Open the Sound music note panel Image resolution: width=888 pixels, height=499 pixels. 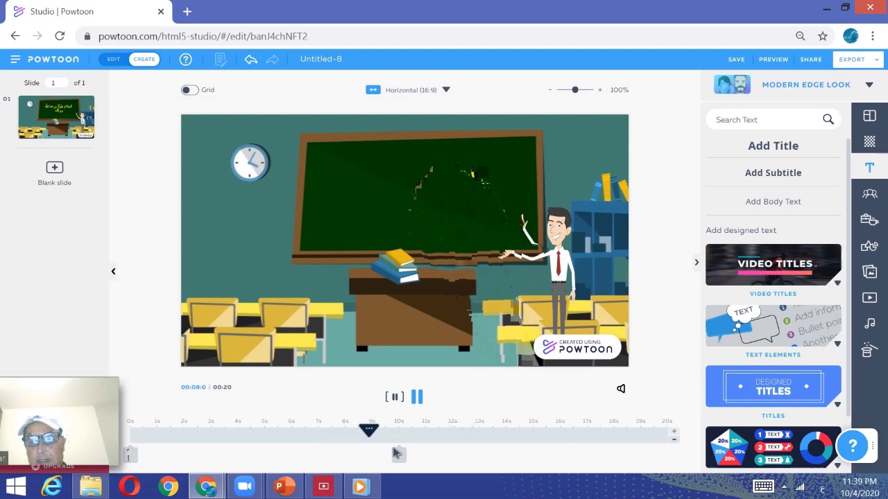(x=869, y=324)
